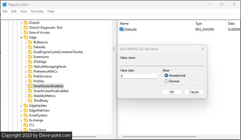The image size is (241, 140).
Task: Expand the NativeMessagingHosts key
Action: pos(26,67)
